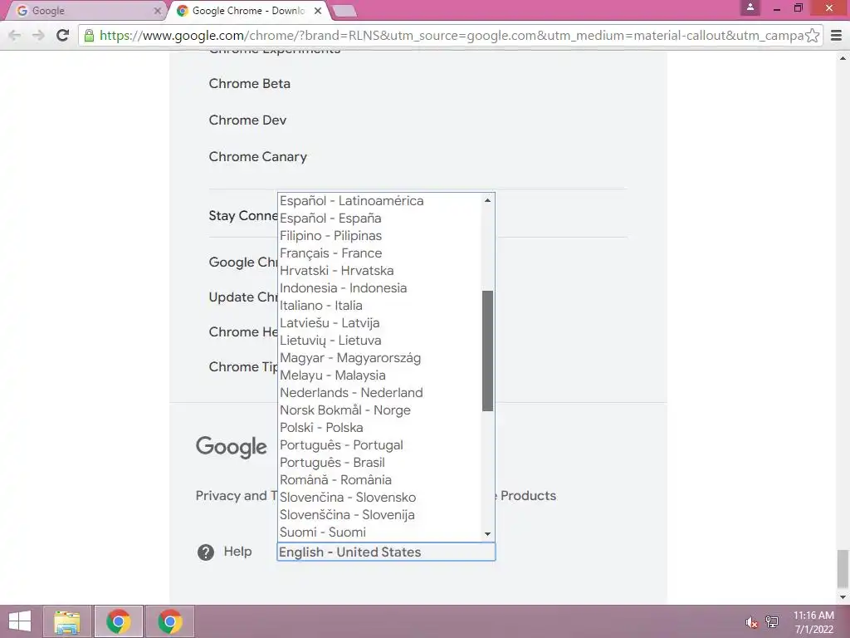Click the browser forward arrow
850x638 pixels.
coord(38,35)
